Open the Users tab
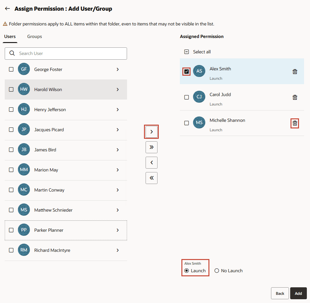Viewport: 310px width, 303px height. coord(10,36)
